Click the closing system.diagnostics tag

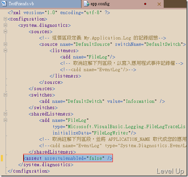pyautogui.click(x=46, y=165)
